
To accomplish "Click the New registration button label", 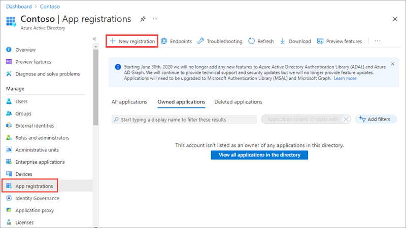I will (137, 42).
